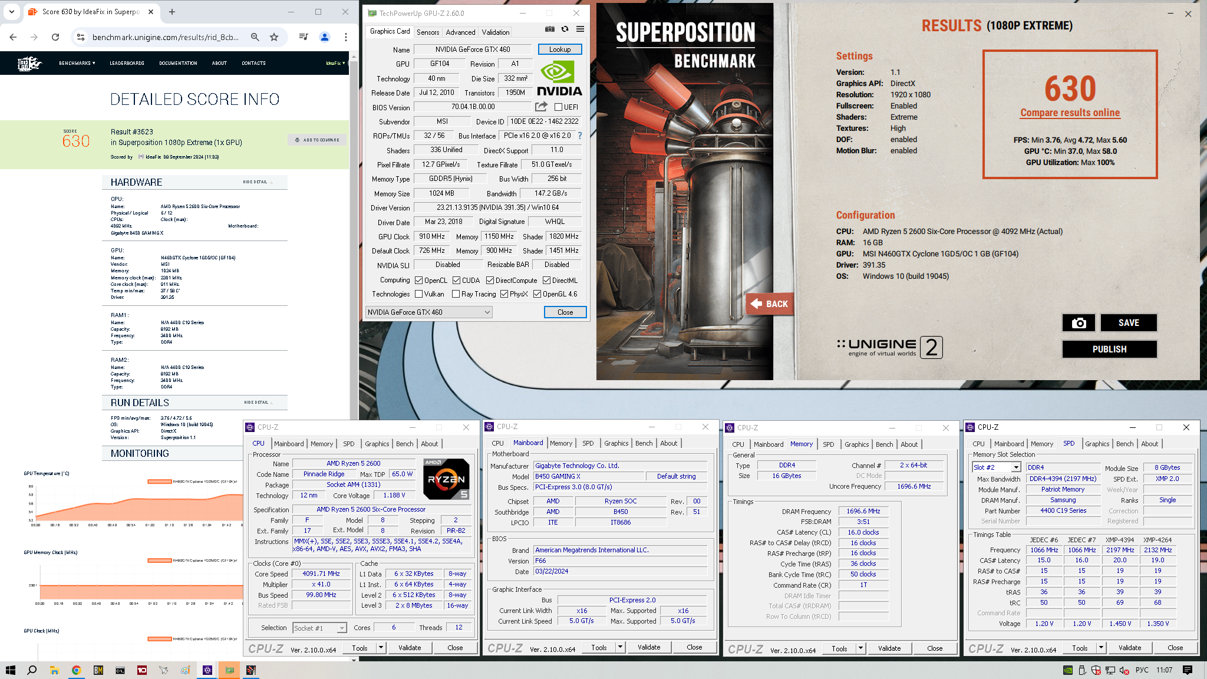
Task: Click the Lookup button in GPU-Z
Action: pyautogui.click(x=559, y=50)
